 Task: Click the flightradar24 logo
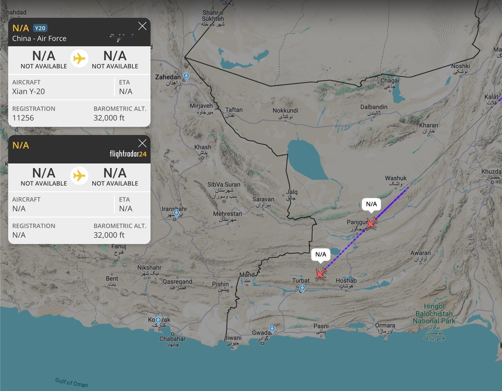(x=128, y=154)
